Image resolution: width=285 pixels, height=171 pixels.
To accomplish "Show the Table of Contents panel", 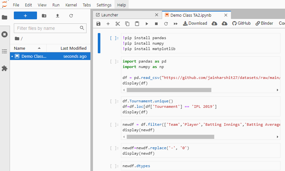I will 5,51.
